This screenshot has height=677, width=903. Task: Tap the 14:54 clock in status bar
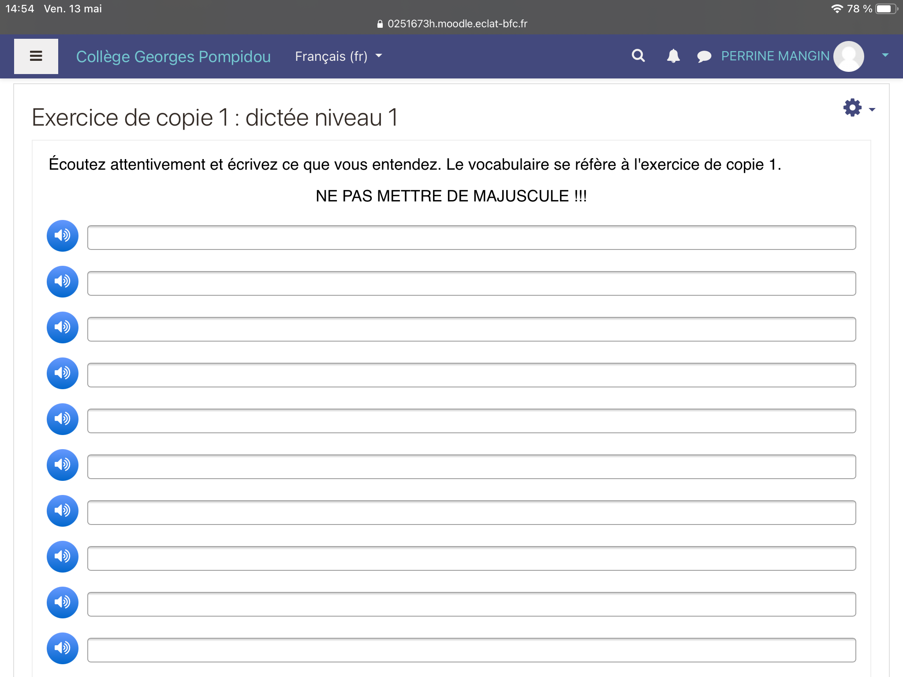(x=20, y=9)
